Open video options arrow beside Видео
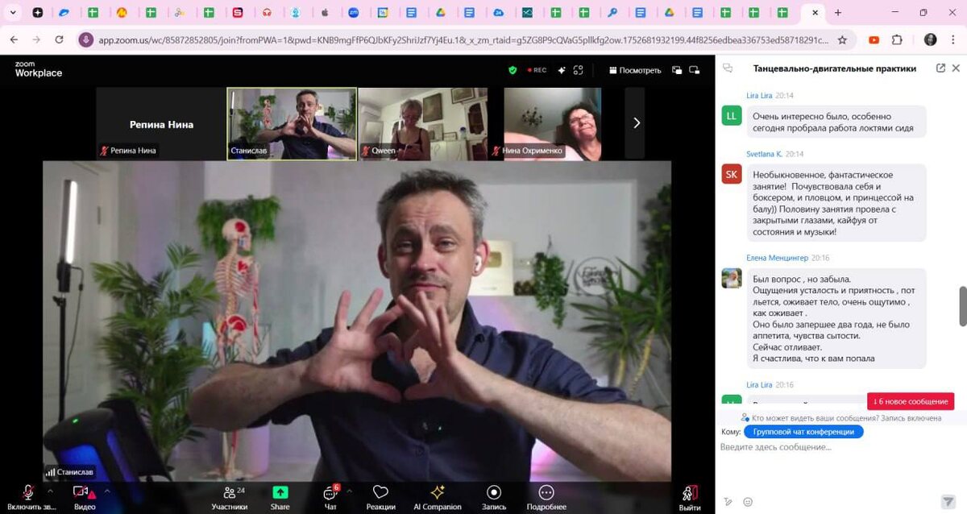The width and height of the screenshot is (967, 514). (106, 491)
